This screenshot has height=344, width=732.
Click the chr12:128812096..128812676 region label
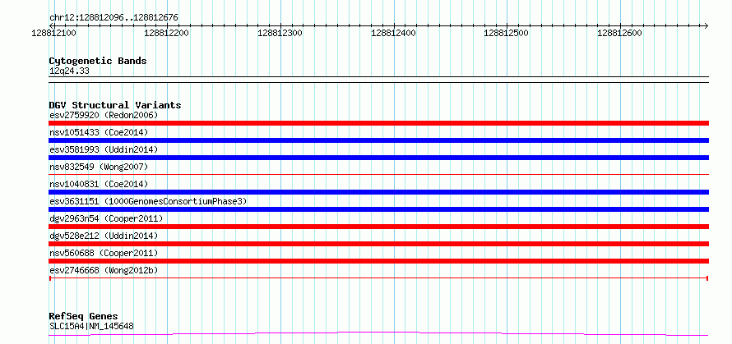pos(114,18)
